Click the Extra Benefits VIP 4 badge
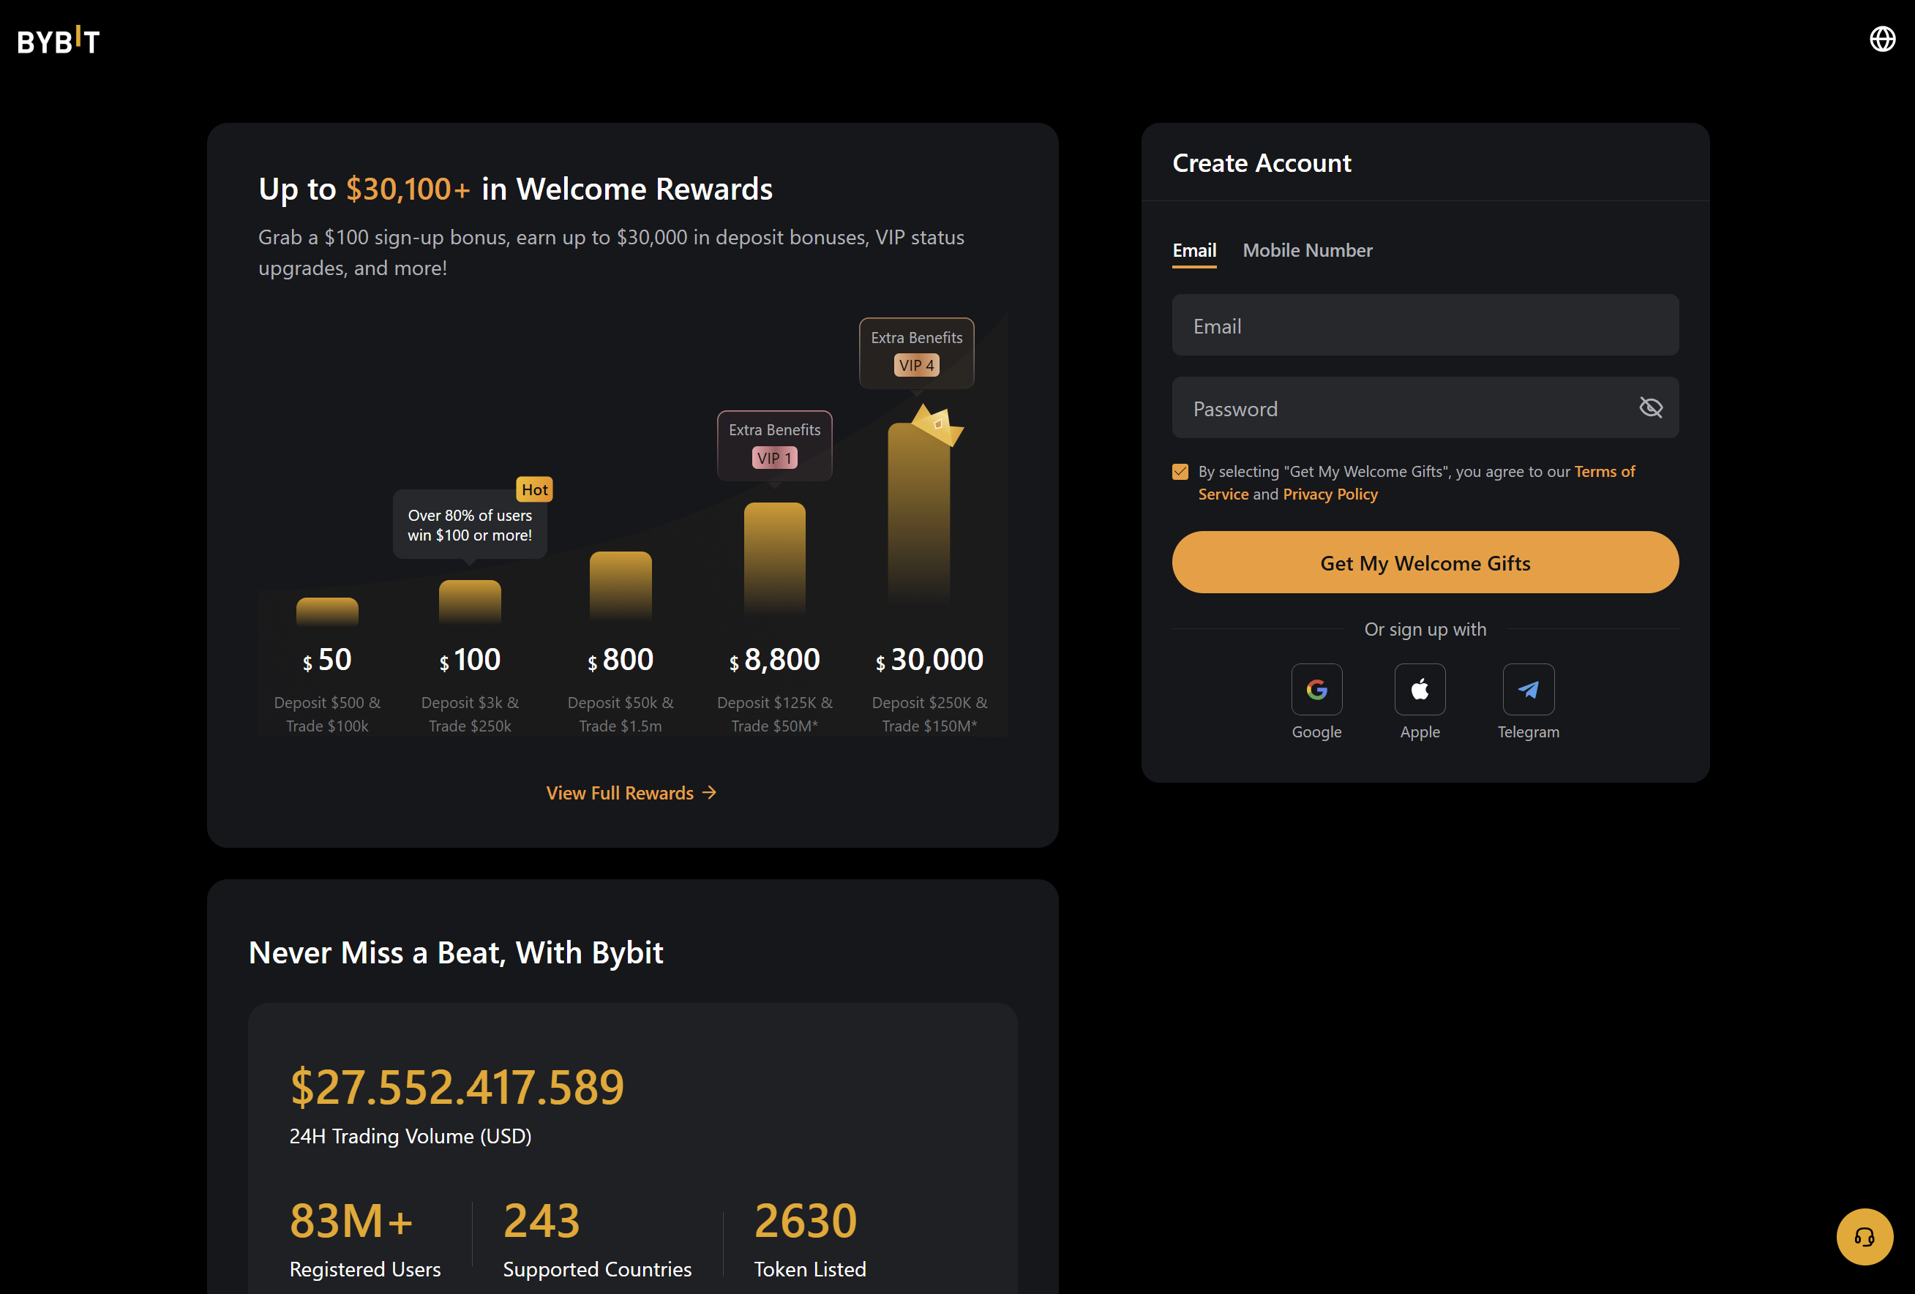The image size is (1915, 1294). [x=916, y=352]
